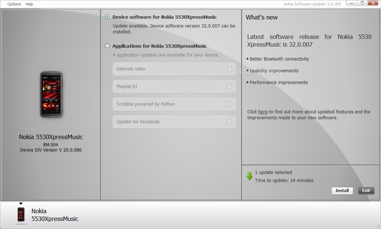Minimize the Nokia Software Updater window
The height and width of the screenshot is (229, 381).
[x=352, y=3]
